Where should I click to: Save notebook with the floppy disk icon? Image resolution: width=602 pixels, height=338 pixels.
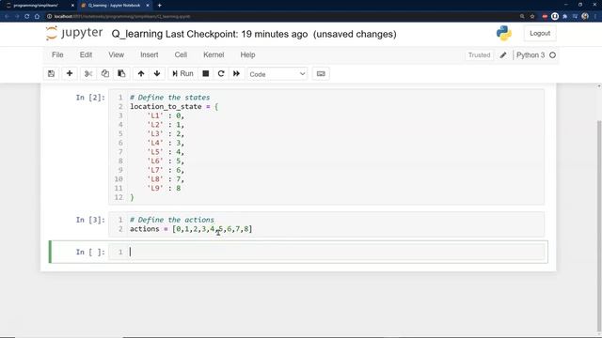pos(51,73)
